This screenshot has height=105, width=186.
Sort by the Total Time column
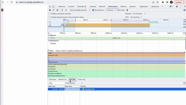coord(72,86)
